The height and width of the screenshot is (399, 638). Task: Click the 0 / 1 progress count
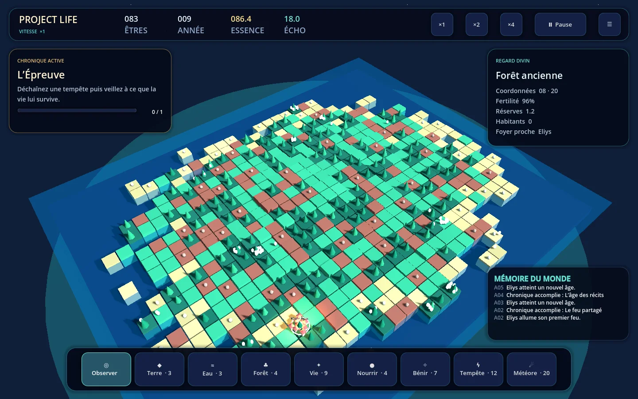[x=157, y=112]
